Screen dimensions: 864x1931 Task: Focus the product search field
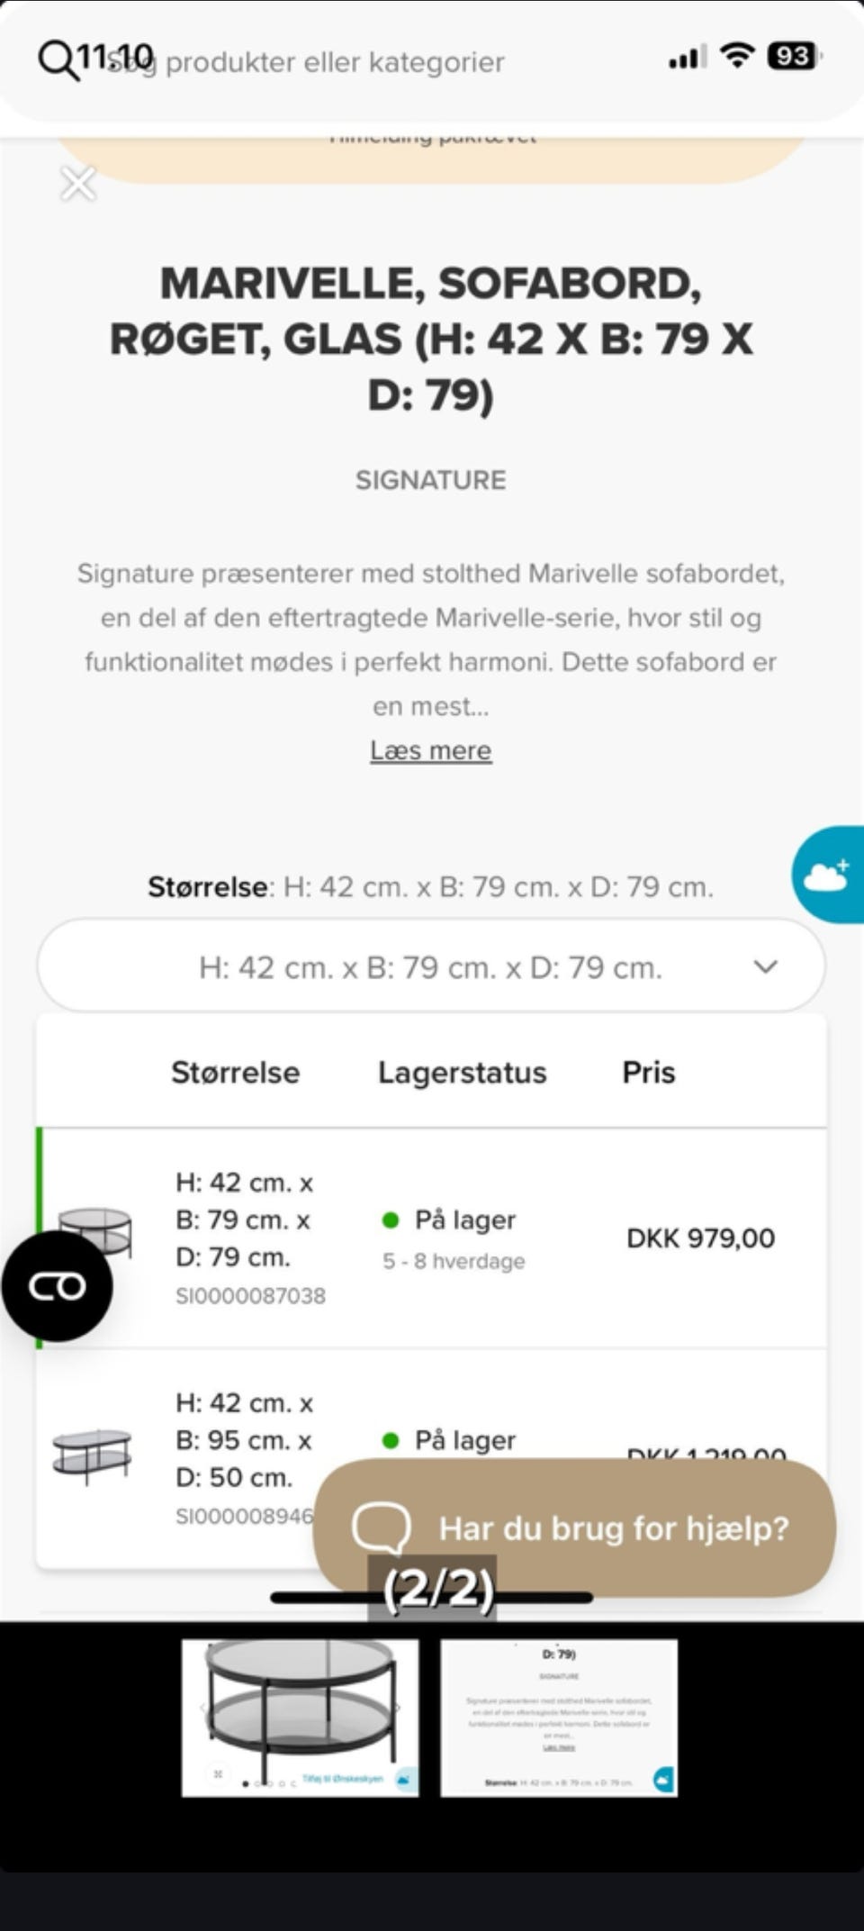pyautogui.click(x=335, y=62)
